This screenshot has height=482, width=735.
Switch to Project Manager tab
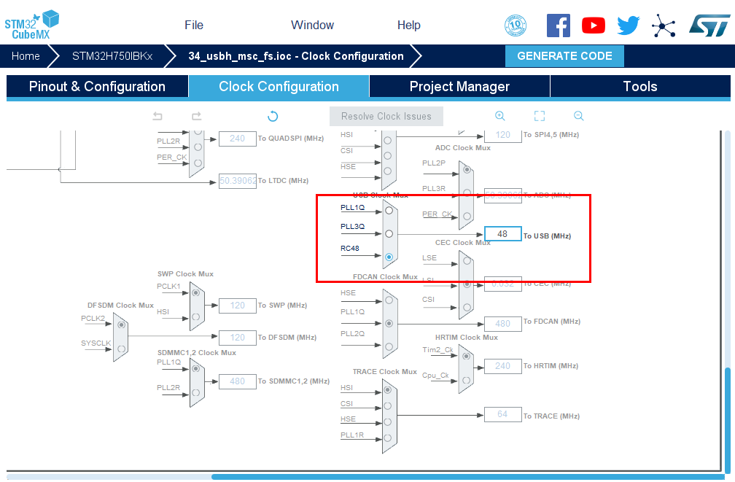[x=459, y=87]
